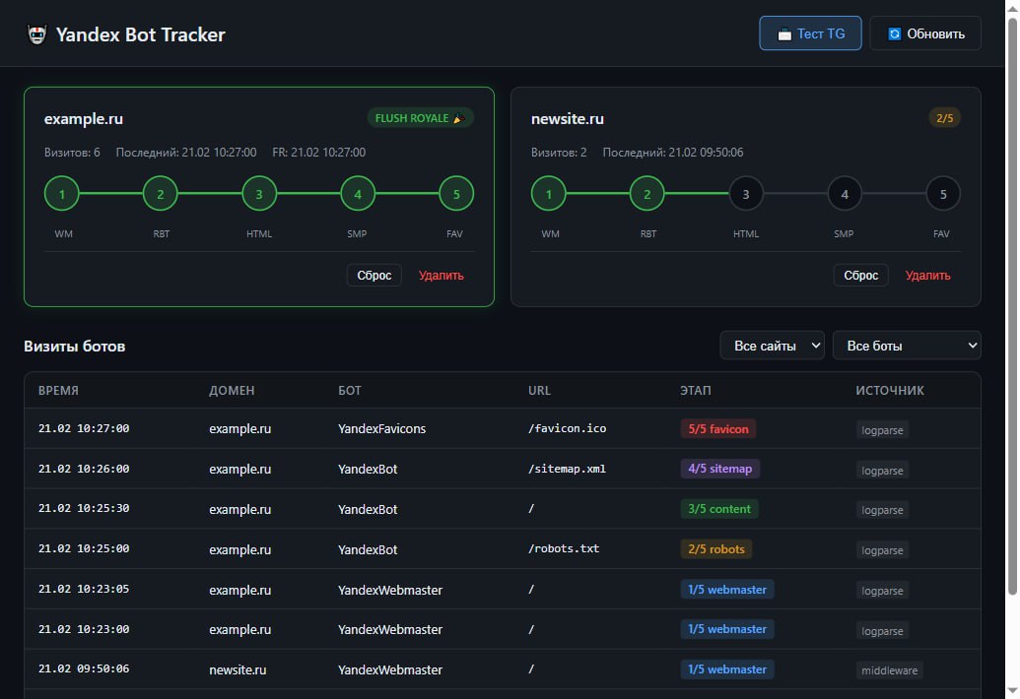The width and height of the screenshot is (1020, 699).
Task: Click step 3 HTML circle on example.ru
Action: (x=259, y=194)
